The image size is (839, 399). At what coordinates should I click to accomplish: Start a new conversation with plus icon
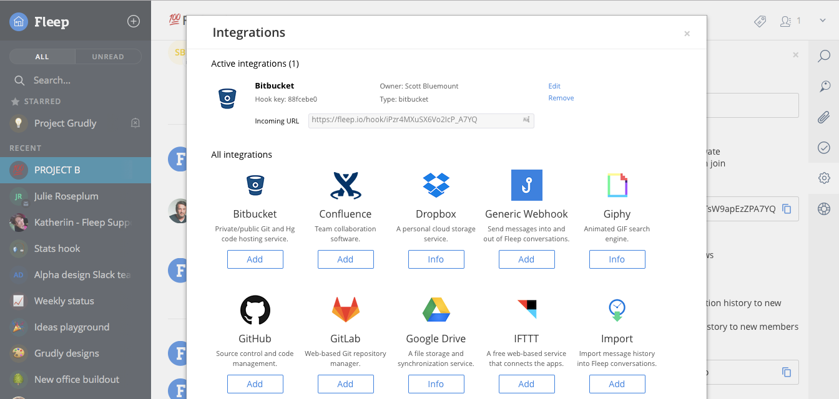[134, 21]
